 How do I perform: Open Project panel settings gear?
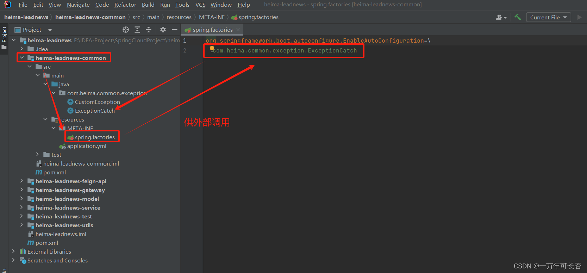(x=163, y=30)
